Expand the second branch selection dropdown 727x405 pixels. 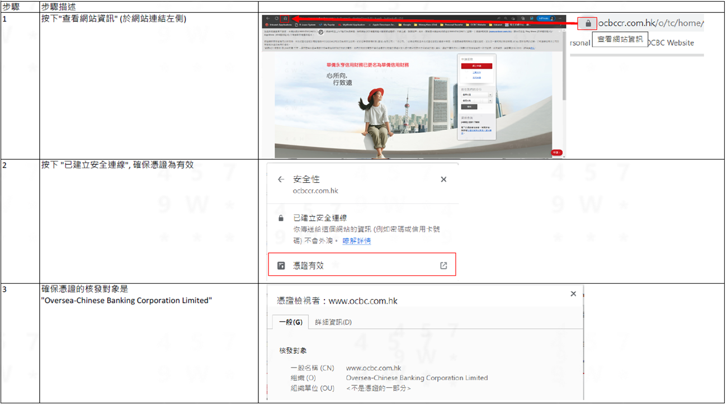[x=476, y=101]
